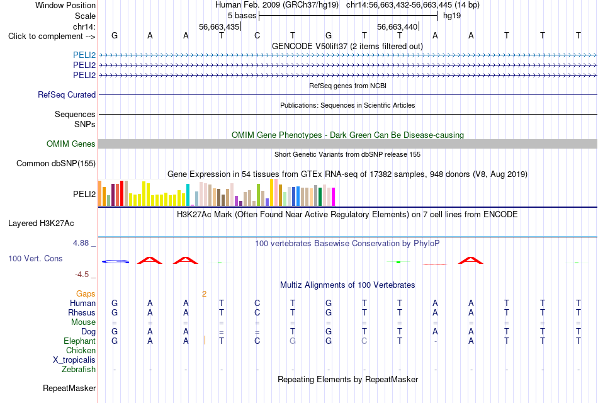
Task: Select the Human species label in Multiz alignment
Action: tap(82, 303)
